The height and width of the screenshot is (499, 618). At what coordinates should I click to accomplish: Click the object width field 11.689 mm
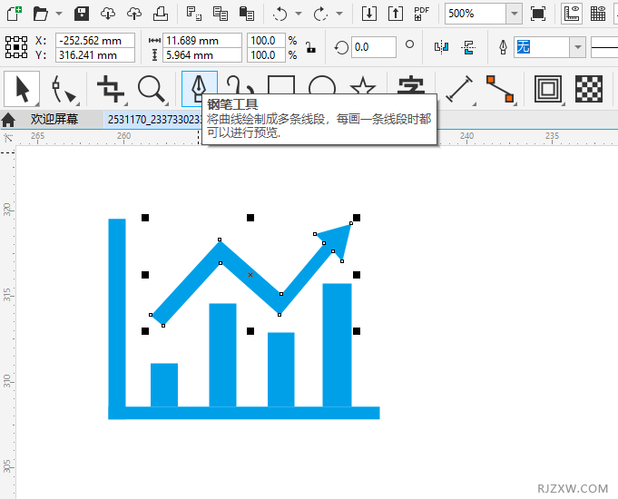point(201,41)
